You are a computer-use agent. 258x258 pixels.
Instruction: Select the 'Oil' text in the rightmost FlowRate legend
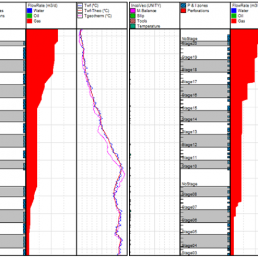(240, 16)
